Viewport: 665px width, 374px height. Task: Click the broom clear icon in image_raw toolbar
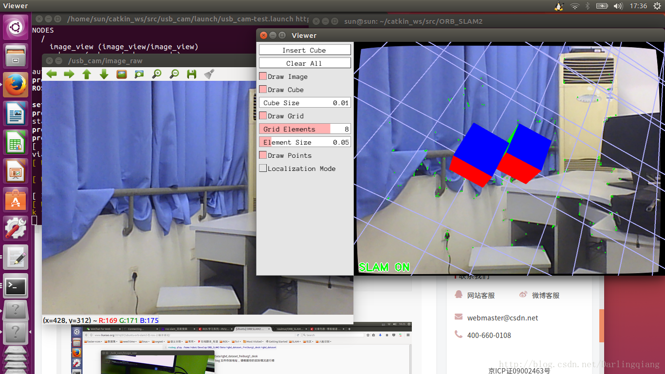pyautogui.click(x=209, y=74)
